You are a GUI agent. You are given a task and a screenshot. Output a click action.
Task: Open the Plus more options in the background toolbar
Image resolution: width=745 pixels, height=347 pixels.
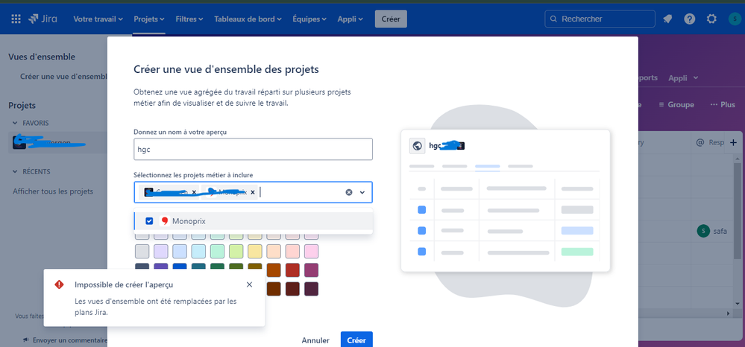pyautogui.click(x=723, y=104)
